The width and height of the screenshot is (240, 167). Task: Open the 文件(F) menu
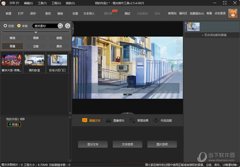point(14,3)
